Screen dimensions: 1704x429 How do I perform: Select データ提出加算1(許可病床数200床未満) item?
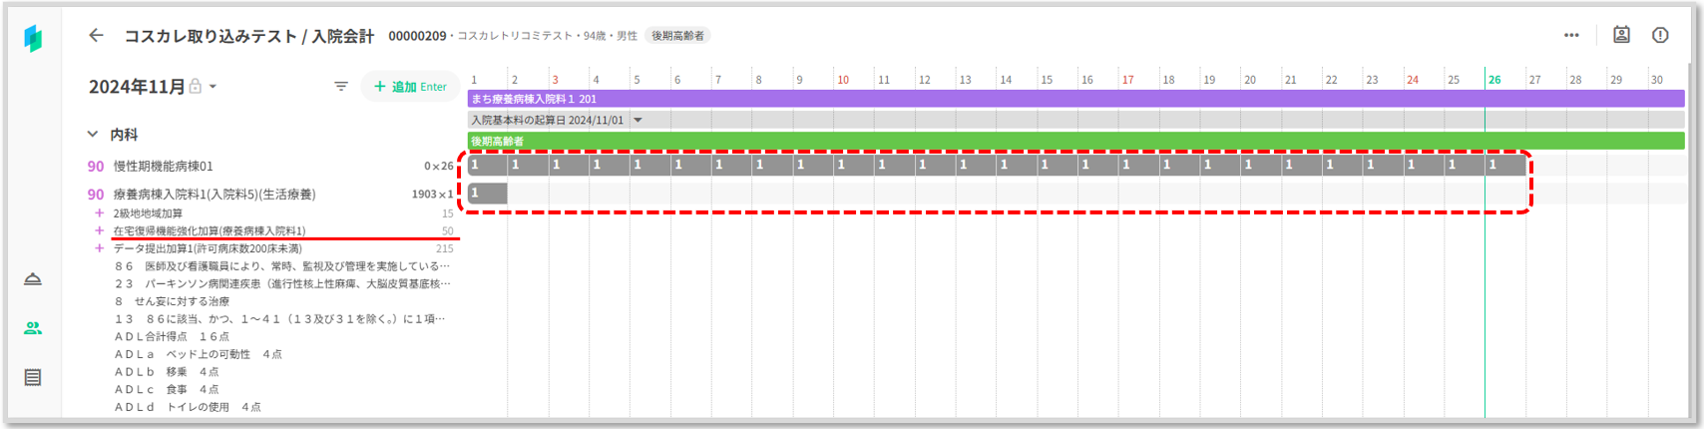coord(208,248)
